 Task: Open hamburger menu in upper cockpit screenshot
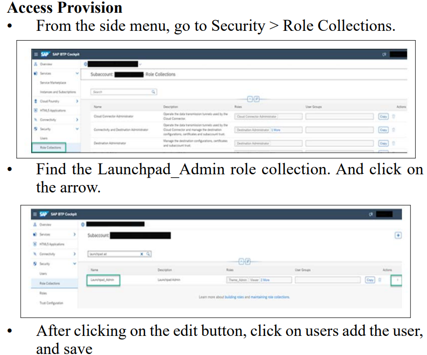36,54
